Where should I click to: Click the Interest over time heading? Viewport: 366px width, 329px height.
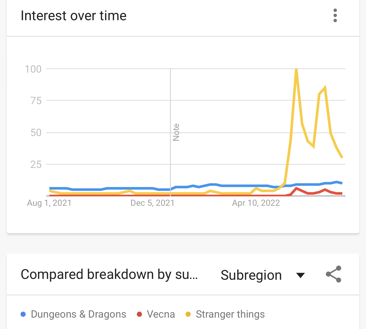pyautogui.click(x=74, y=16)
